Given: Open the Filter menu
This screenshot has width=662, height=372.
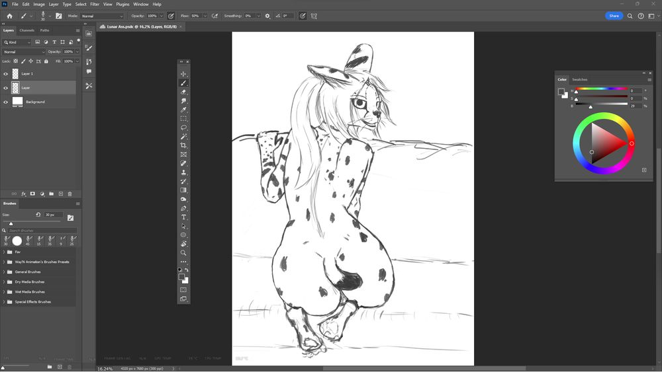Looking at the screenshot, I should [95, 4].
